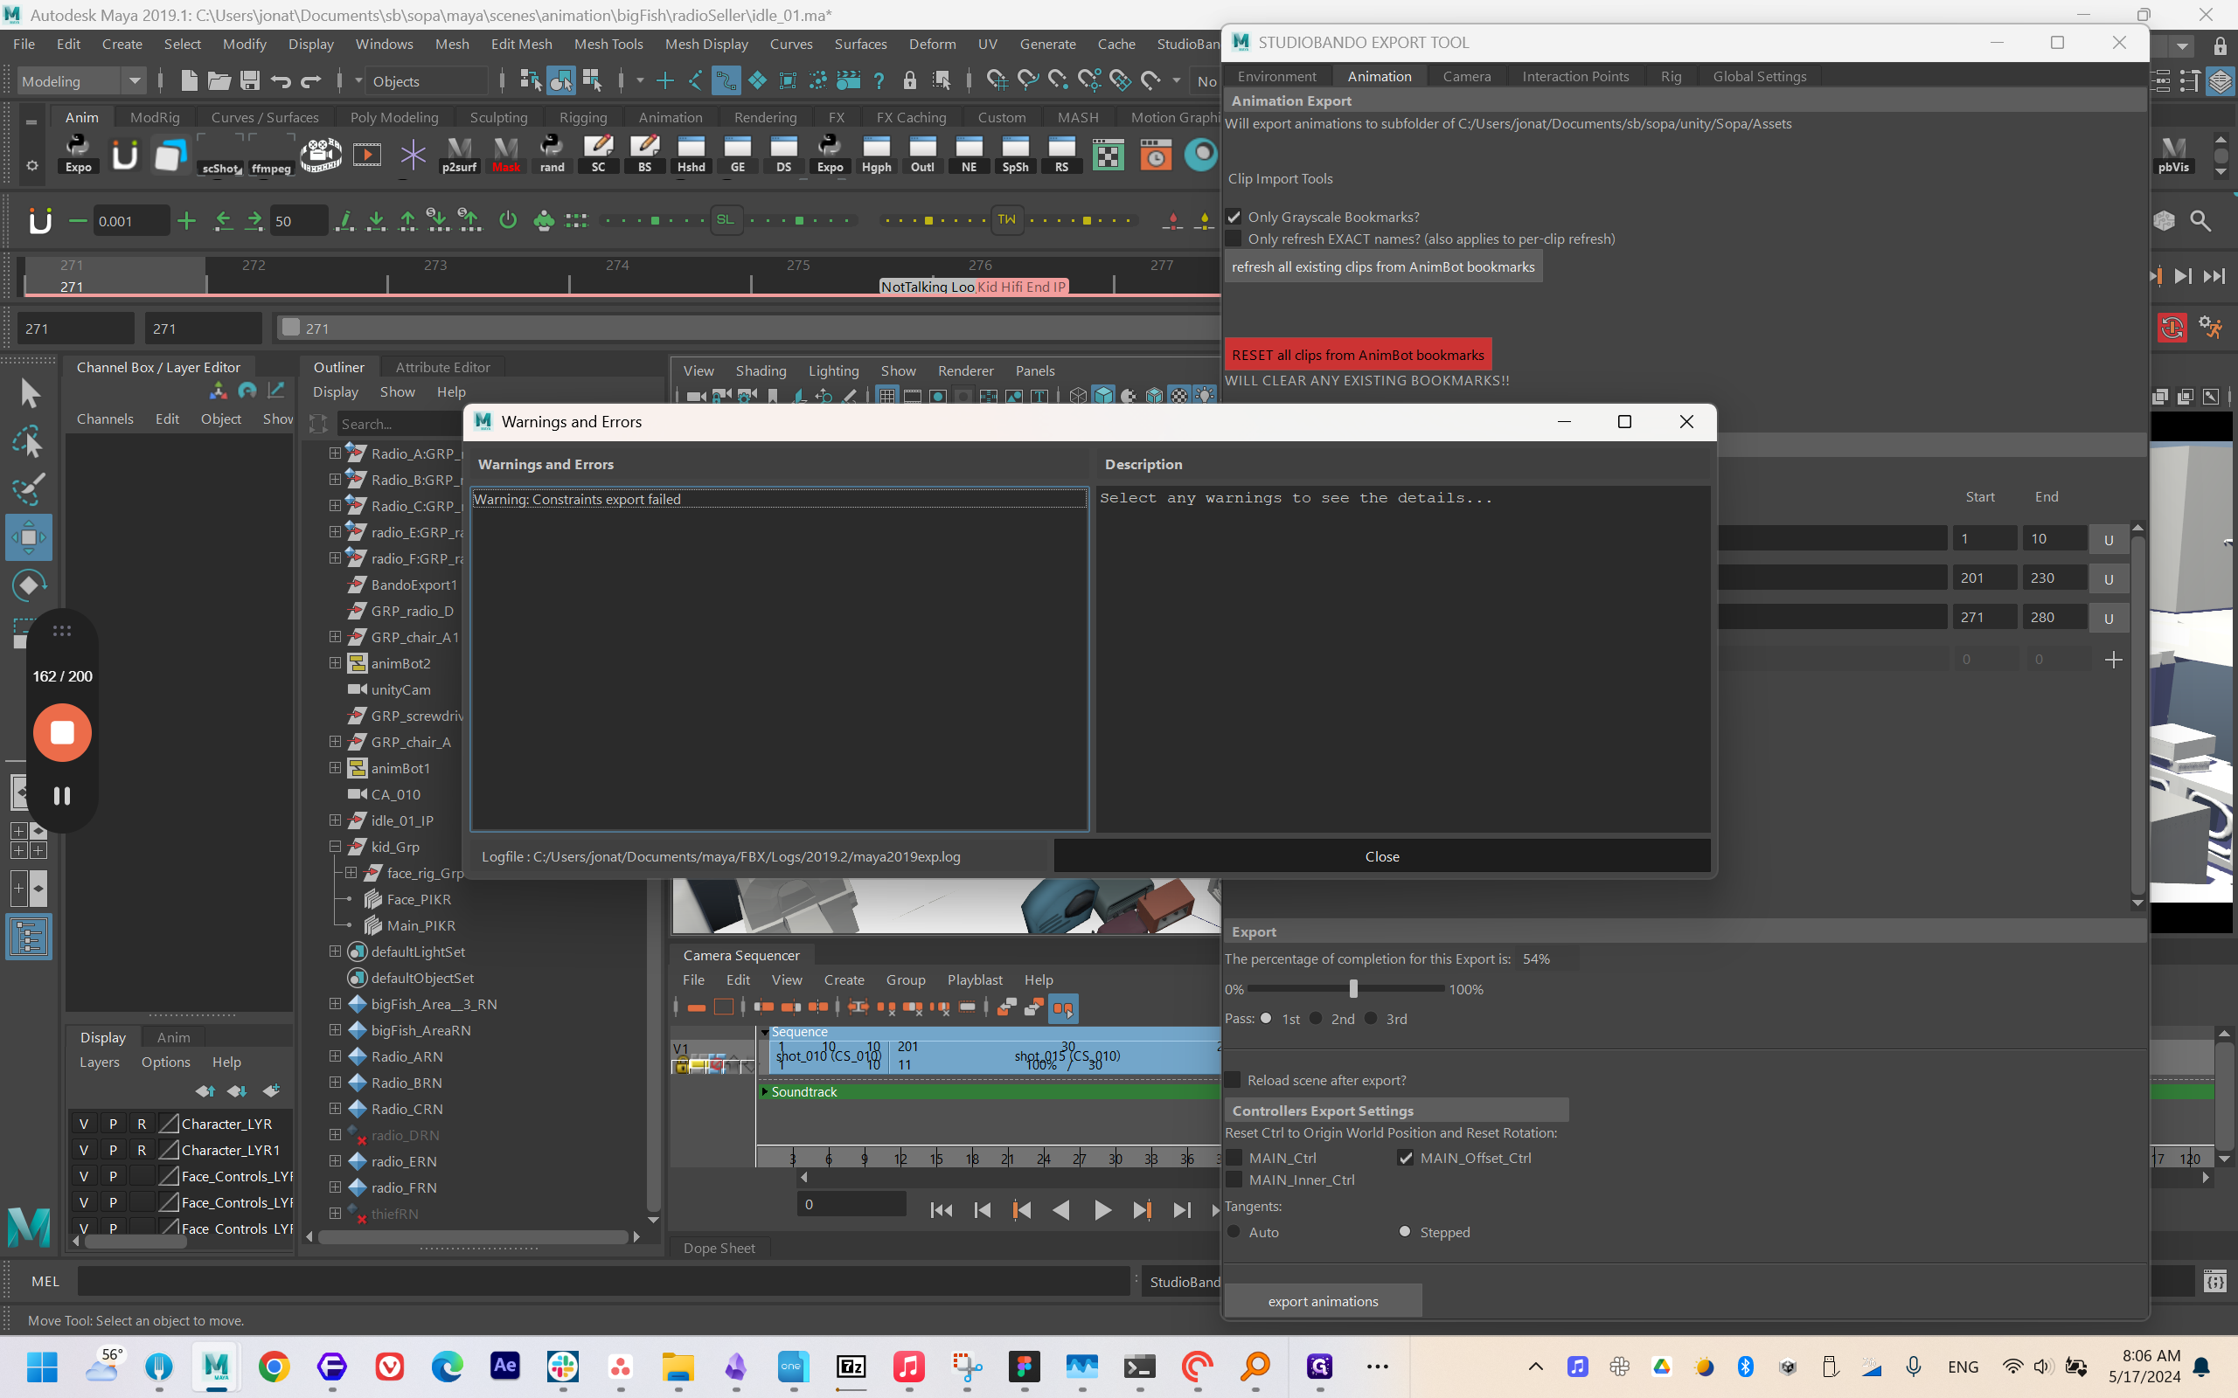The image size is (2238, 1398).
Task: Collapse the kid_Grp outliner node
Action: point(336,846)
